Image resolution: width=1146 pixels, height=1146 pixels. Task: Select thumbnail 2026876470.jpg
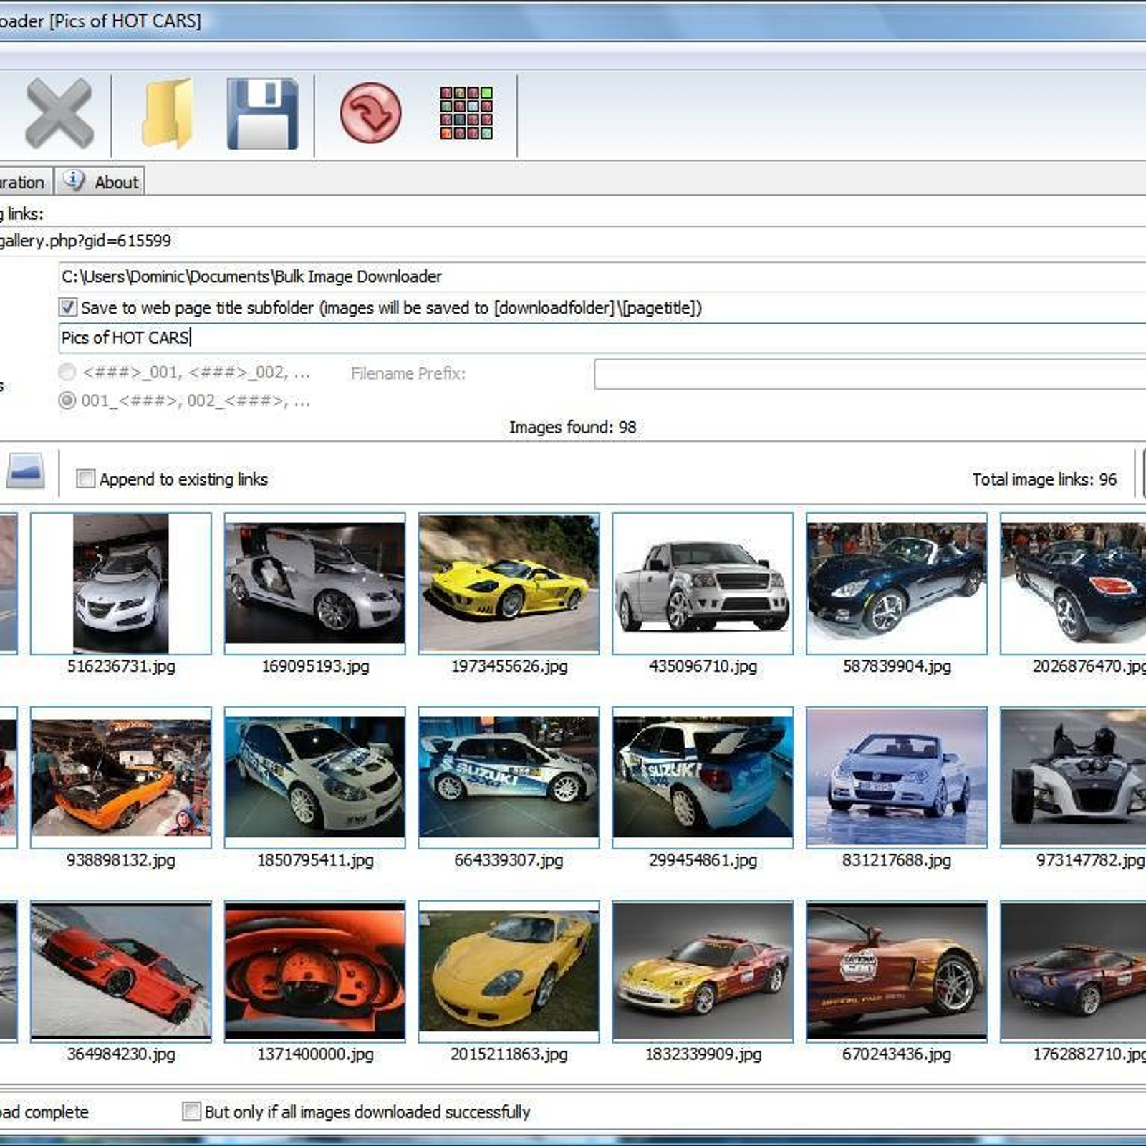[1073, 583]
